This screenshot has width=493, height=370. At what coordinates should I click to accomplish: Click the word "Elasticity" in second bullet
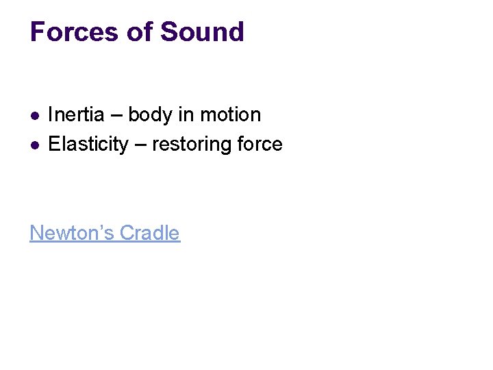point(88,145)
